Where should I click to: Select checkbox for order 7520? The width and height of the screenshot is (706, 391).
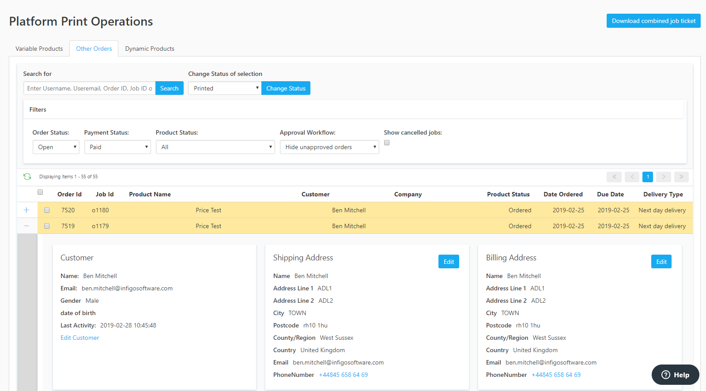click(47, 210)
